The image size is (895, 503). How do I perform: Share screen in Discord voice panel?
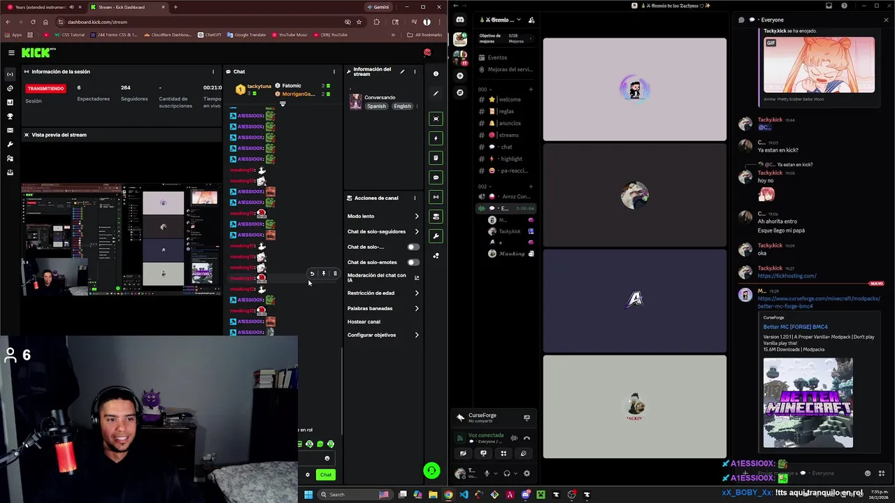coord(483,453)
